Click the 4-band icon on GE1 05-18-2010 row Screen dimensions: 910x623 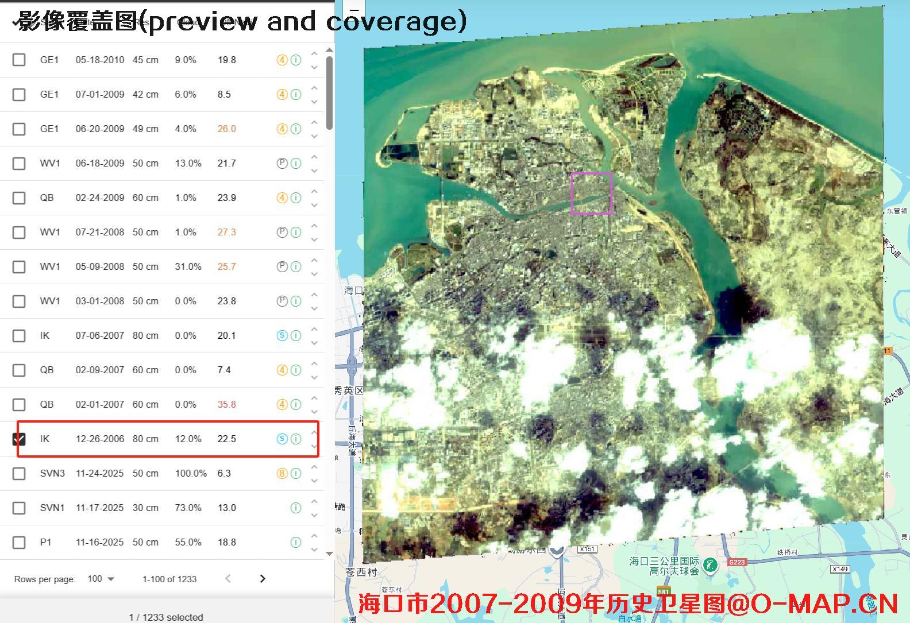click(x=282, y=60)
